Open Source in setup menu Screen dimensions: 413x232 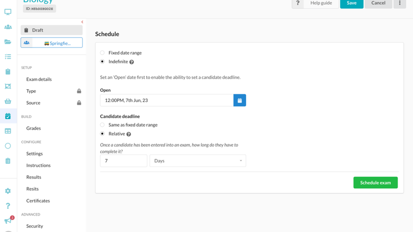click(33, 103)
